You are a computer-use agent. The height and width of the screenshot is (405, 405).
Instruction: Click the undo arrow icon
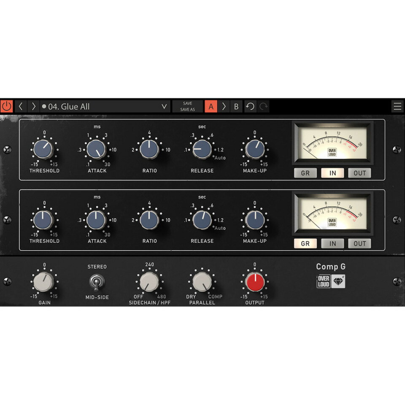250,106
